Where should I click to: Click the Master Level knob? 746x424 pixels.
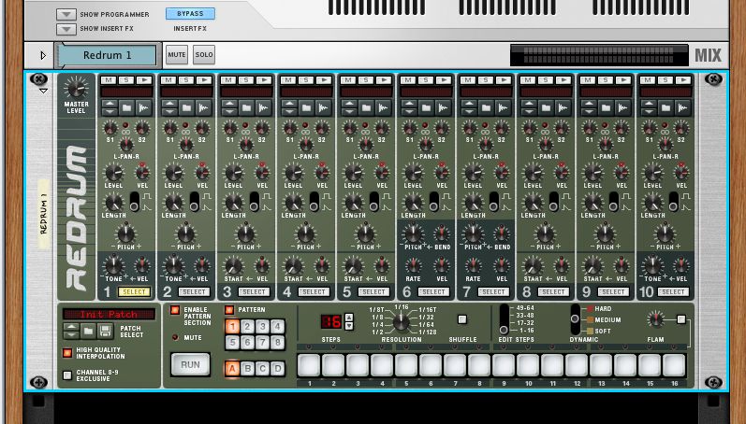76,88
